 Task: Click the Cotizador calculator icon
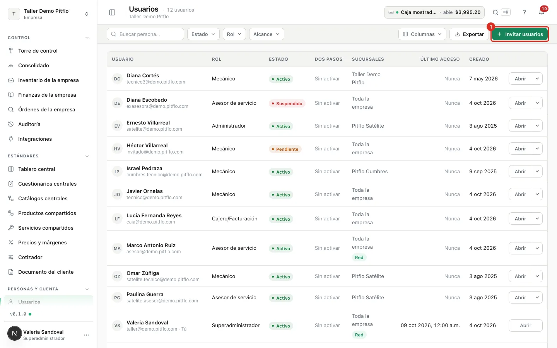tap(11, 257)
